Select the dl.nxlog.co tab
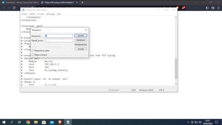This screenshot has height=125, width=222. [59, 2]
